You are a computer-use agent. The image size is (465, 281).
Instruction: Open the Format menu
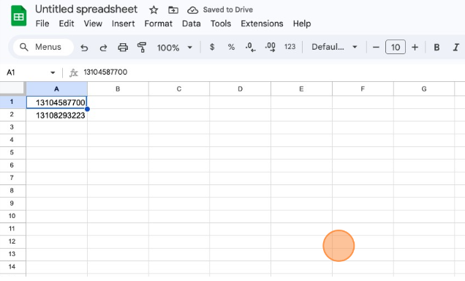pos(159,23)
